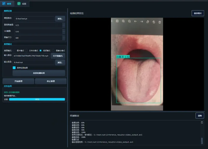Screen dimensions: 208x149
Task: Click stepper arrows of IoU threshold
Action: 64,31
